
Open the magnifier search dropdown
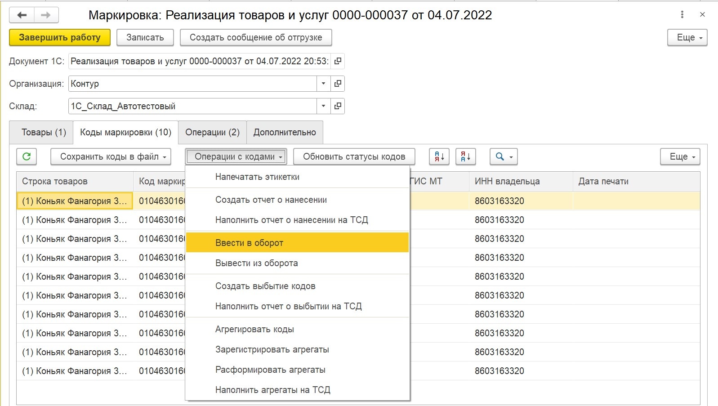pos(504,156)
